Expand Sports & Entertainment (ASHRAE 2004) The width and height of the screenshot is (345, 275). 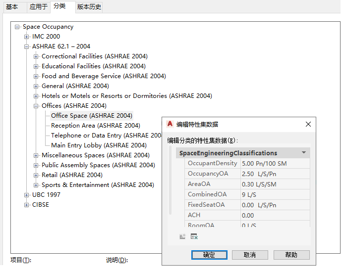pyautogui.click(x=36, y=185)
